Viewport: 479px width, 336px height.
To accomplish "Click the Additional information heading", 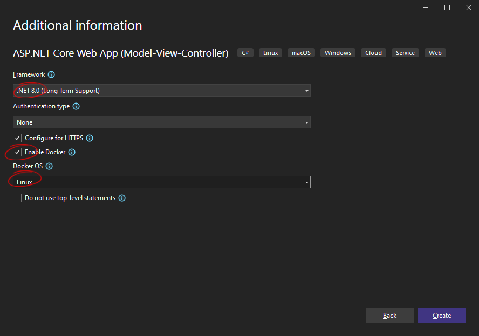I will click(x=78, y=25).
